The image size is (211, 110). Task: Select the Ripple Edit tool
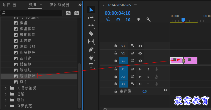pos(91,25)
